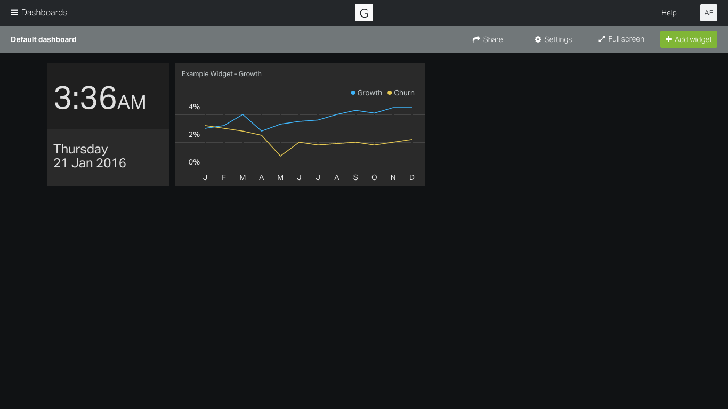The image size is (728, 409).
Task: Open the AF user avatar menu
Action: (x=709, y=13)
